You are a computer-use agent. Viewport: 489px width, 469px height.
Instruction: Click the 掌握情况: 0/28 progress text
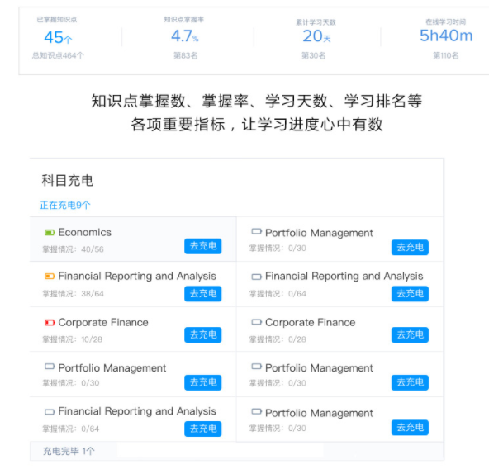(278, 339)
